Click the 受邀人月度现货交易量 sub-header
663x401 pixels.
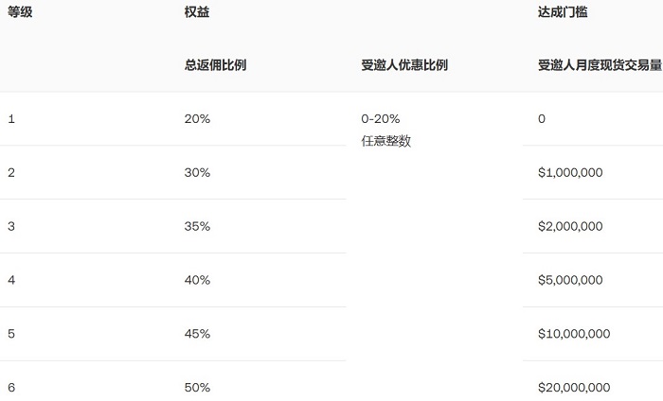[600, 65]
